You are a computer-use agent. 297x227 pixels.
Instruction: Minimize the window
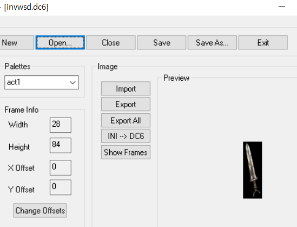point(282,7)
